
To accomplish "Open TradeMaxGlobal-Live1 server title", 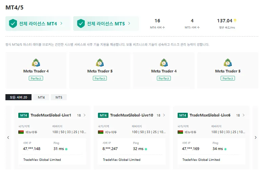I will tap(51, 115).
